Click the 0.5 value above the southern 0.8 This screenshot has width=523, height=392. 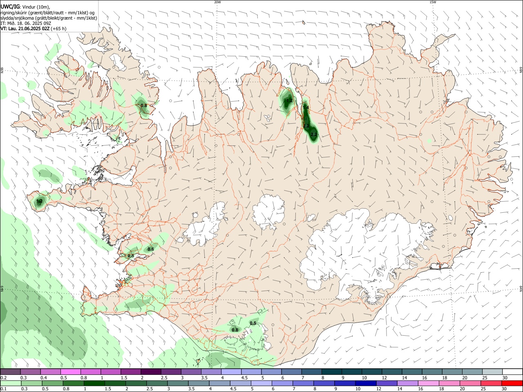tap(253, 323)
